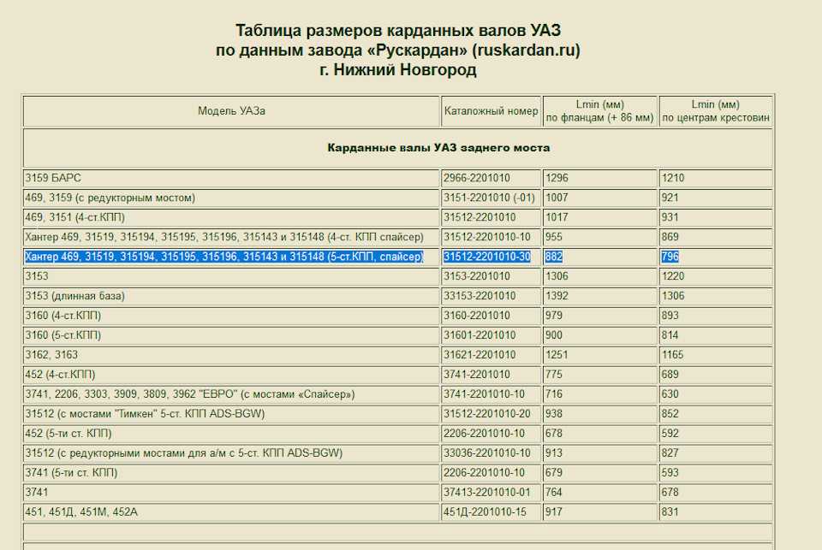Click catalog number '31601-2201010'

click(479, 335)
